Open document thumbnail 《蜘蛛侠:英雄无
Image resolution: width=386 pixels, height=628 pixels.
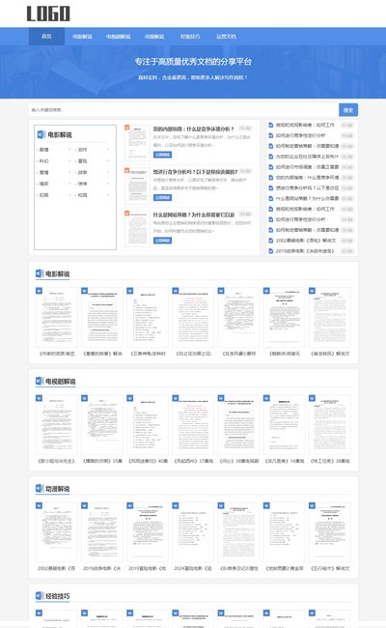[x=285, y=317]
